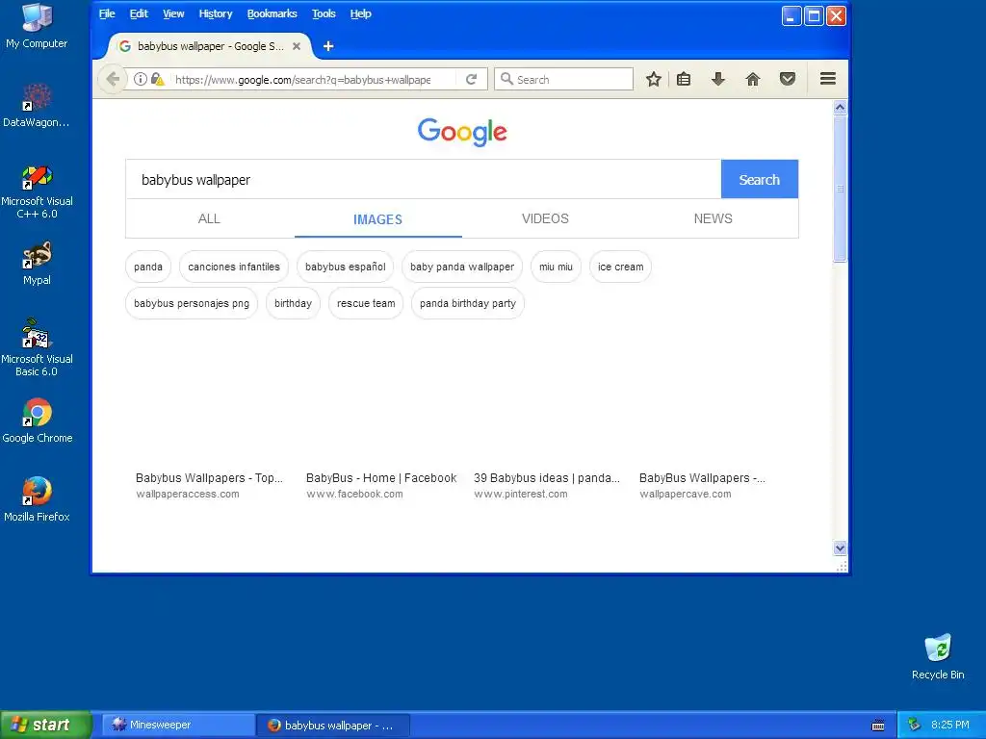Click the blue Search button

click(759, 179)
